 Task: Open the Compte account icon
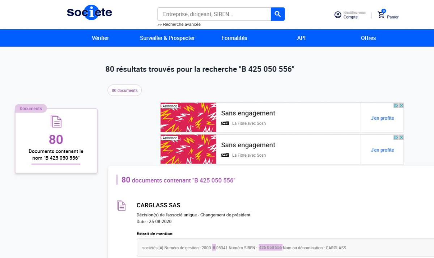337,14
